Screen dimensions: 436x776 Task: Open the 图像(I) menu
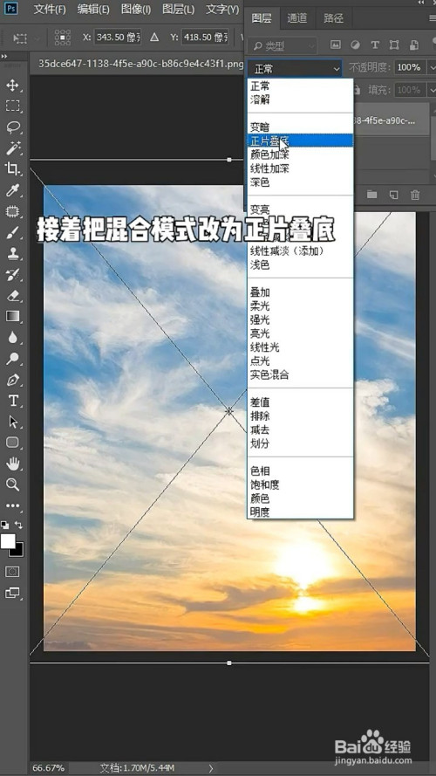tap(136, 10)
